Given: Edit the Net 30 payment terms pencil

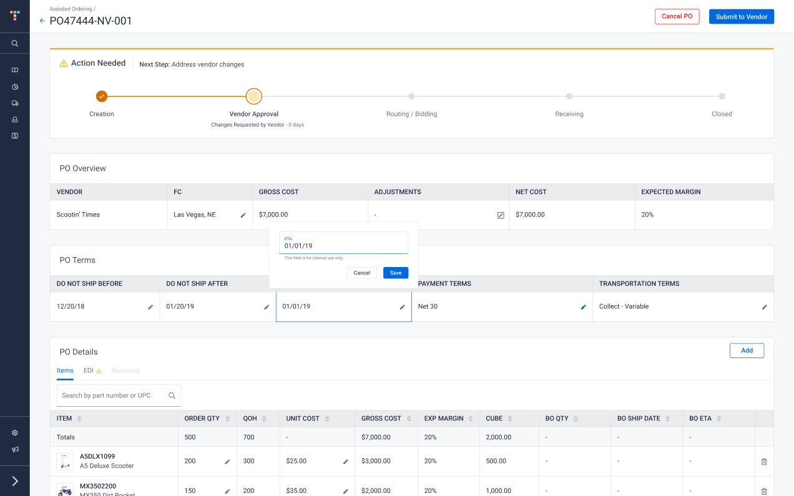Looking at the screenshot, I should (584, 307).
